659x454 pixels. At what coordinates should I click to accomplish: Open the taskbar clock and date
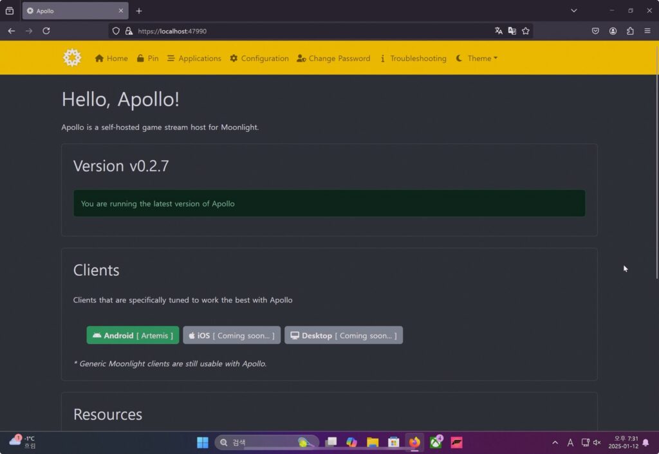623,442
